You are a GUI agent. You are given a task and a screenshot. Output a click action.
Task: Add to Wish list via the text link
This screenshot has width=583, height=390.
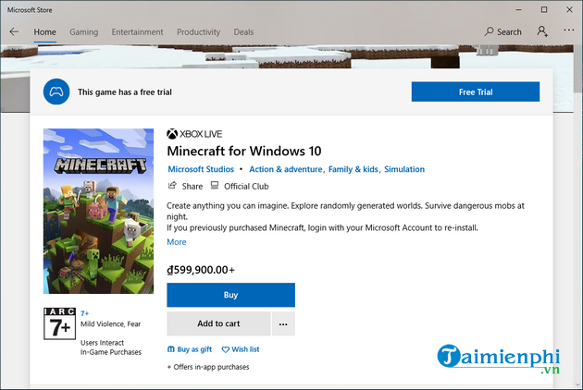pos(245,349)
